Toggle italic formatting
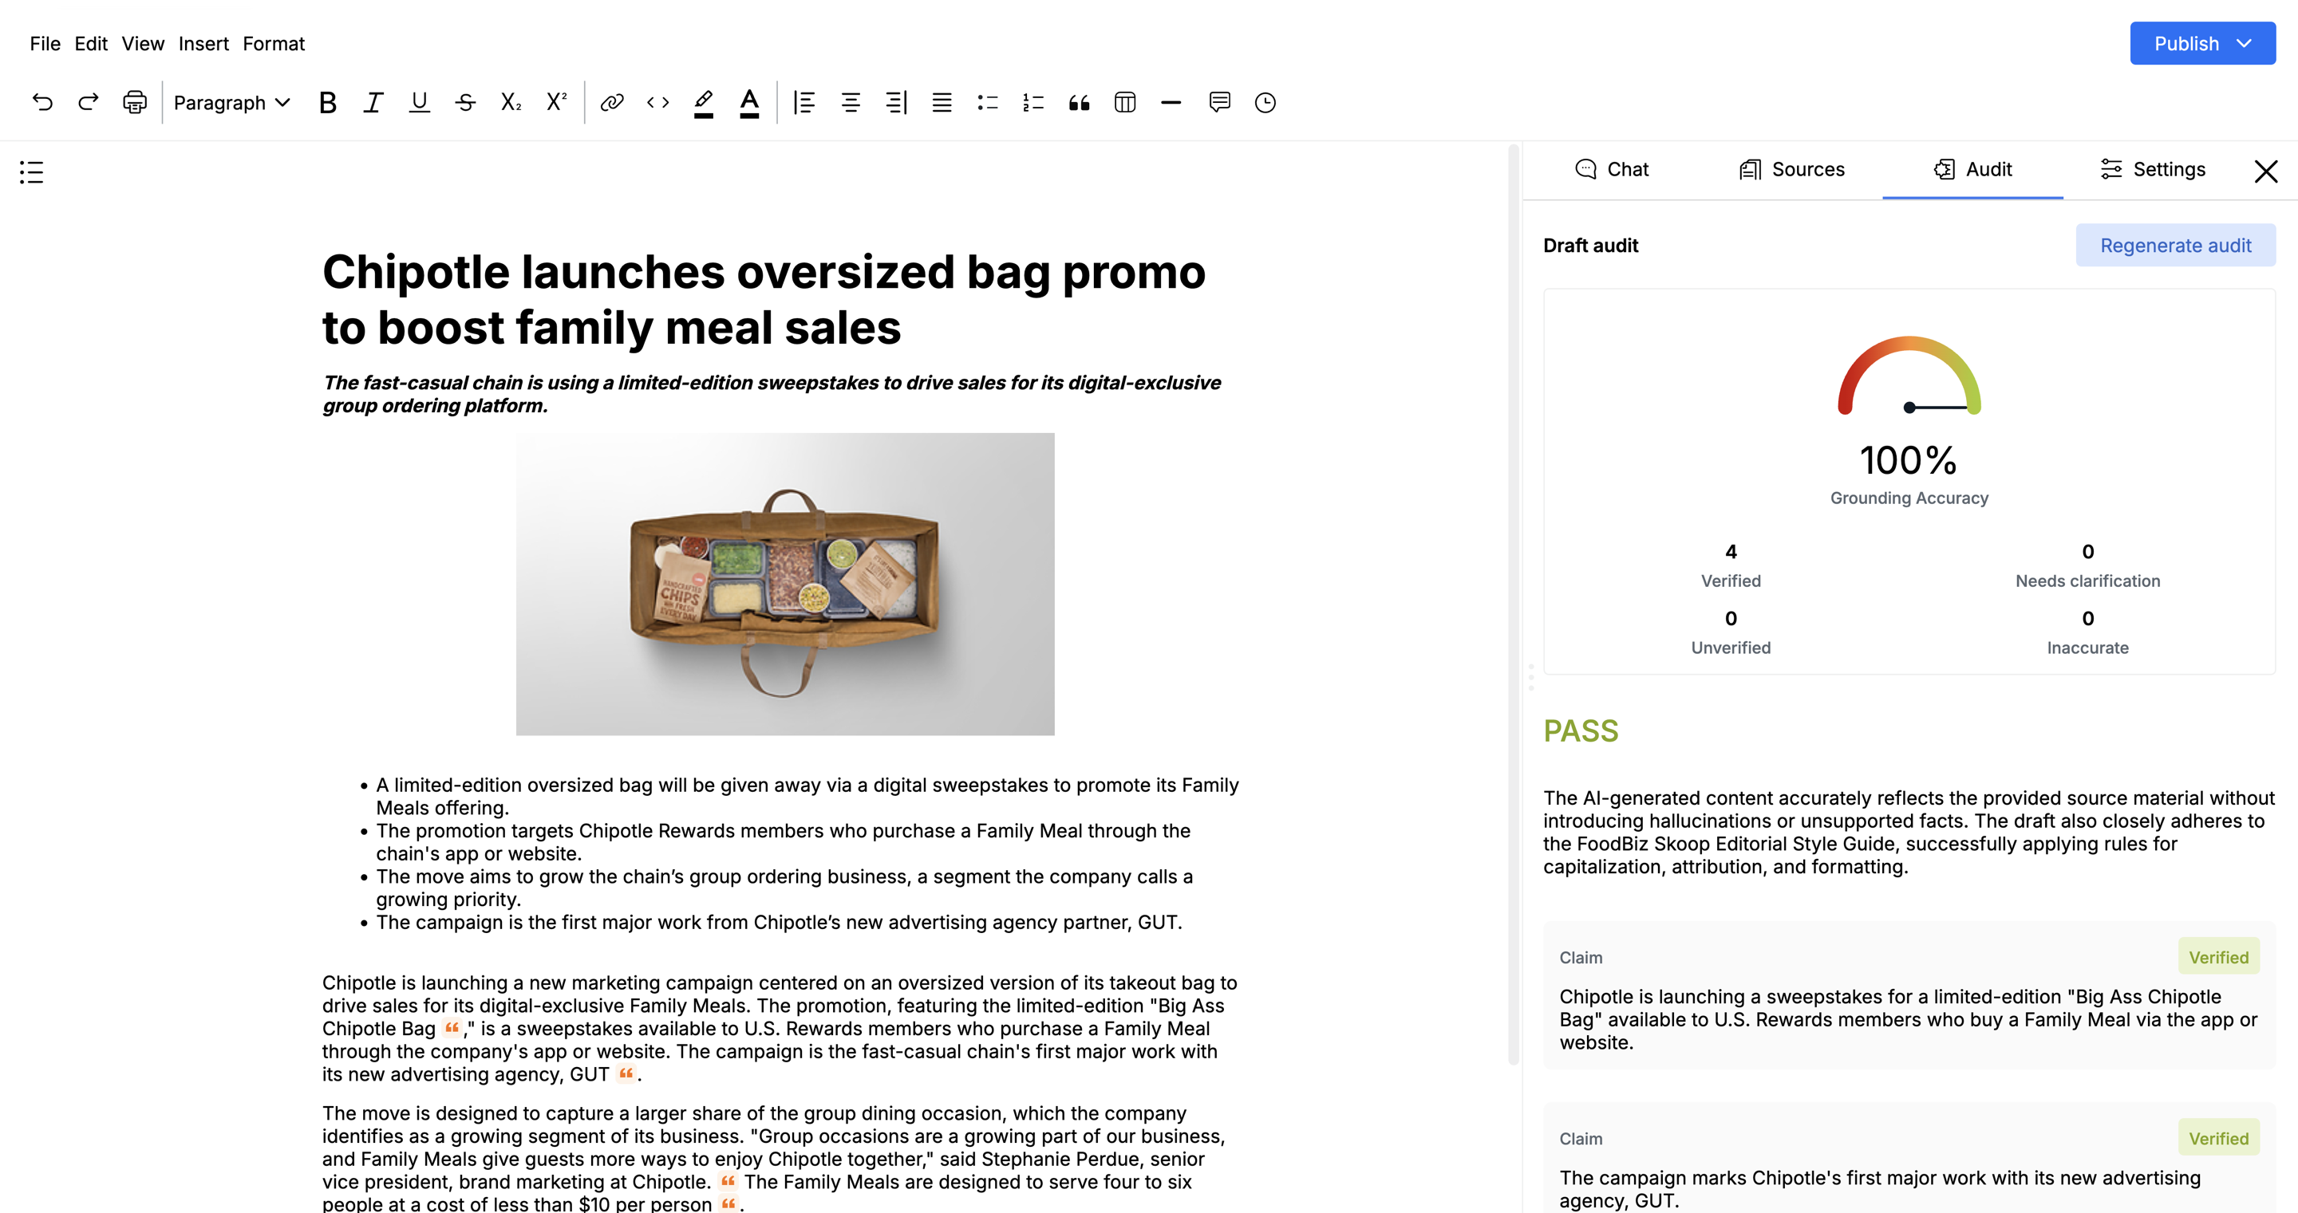Image resolution: width=2298 pixels, height=1213 pixels. tap(373, 103)
